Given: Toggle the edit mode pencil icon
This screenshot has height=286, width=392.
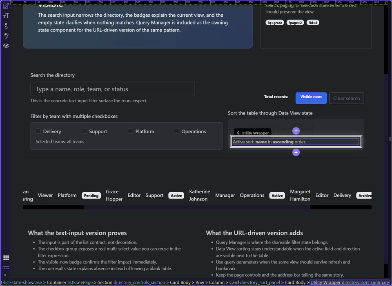Looking at the screenshot, I should (x=6, y=6).
